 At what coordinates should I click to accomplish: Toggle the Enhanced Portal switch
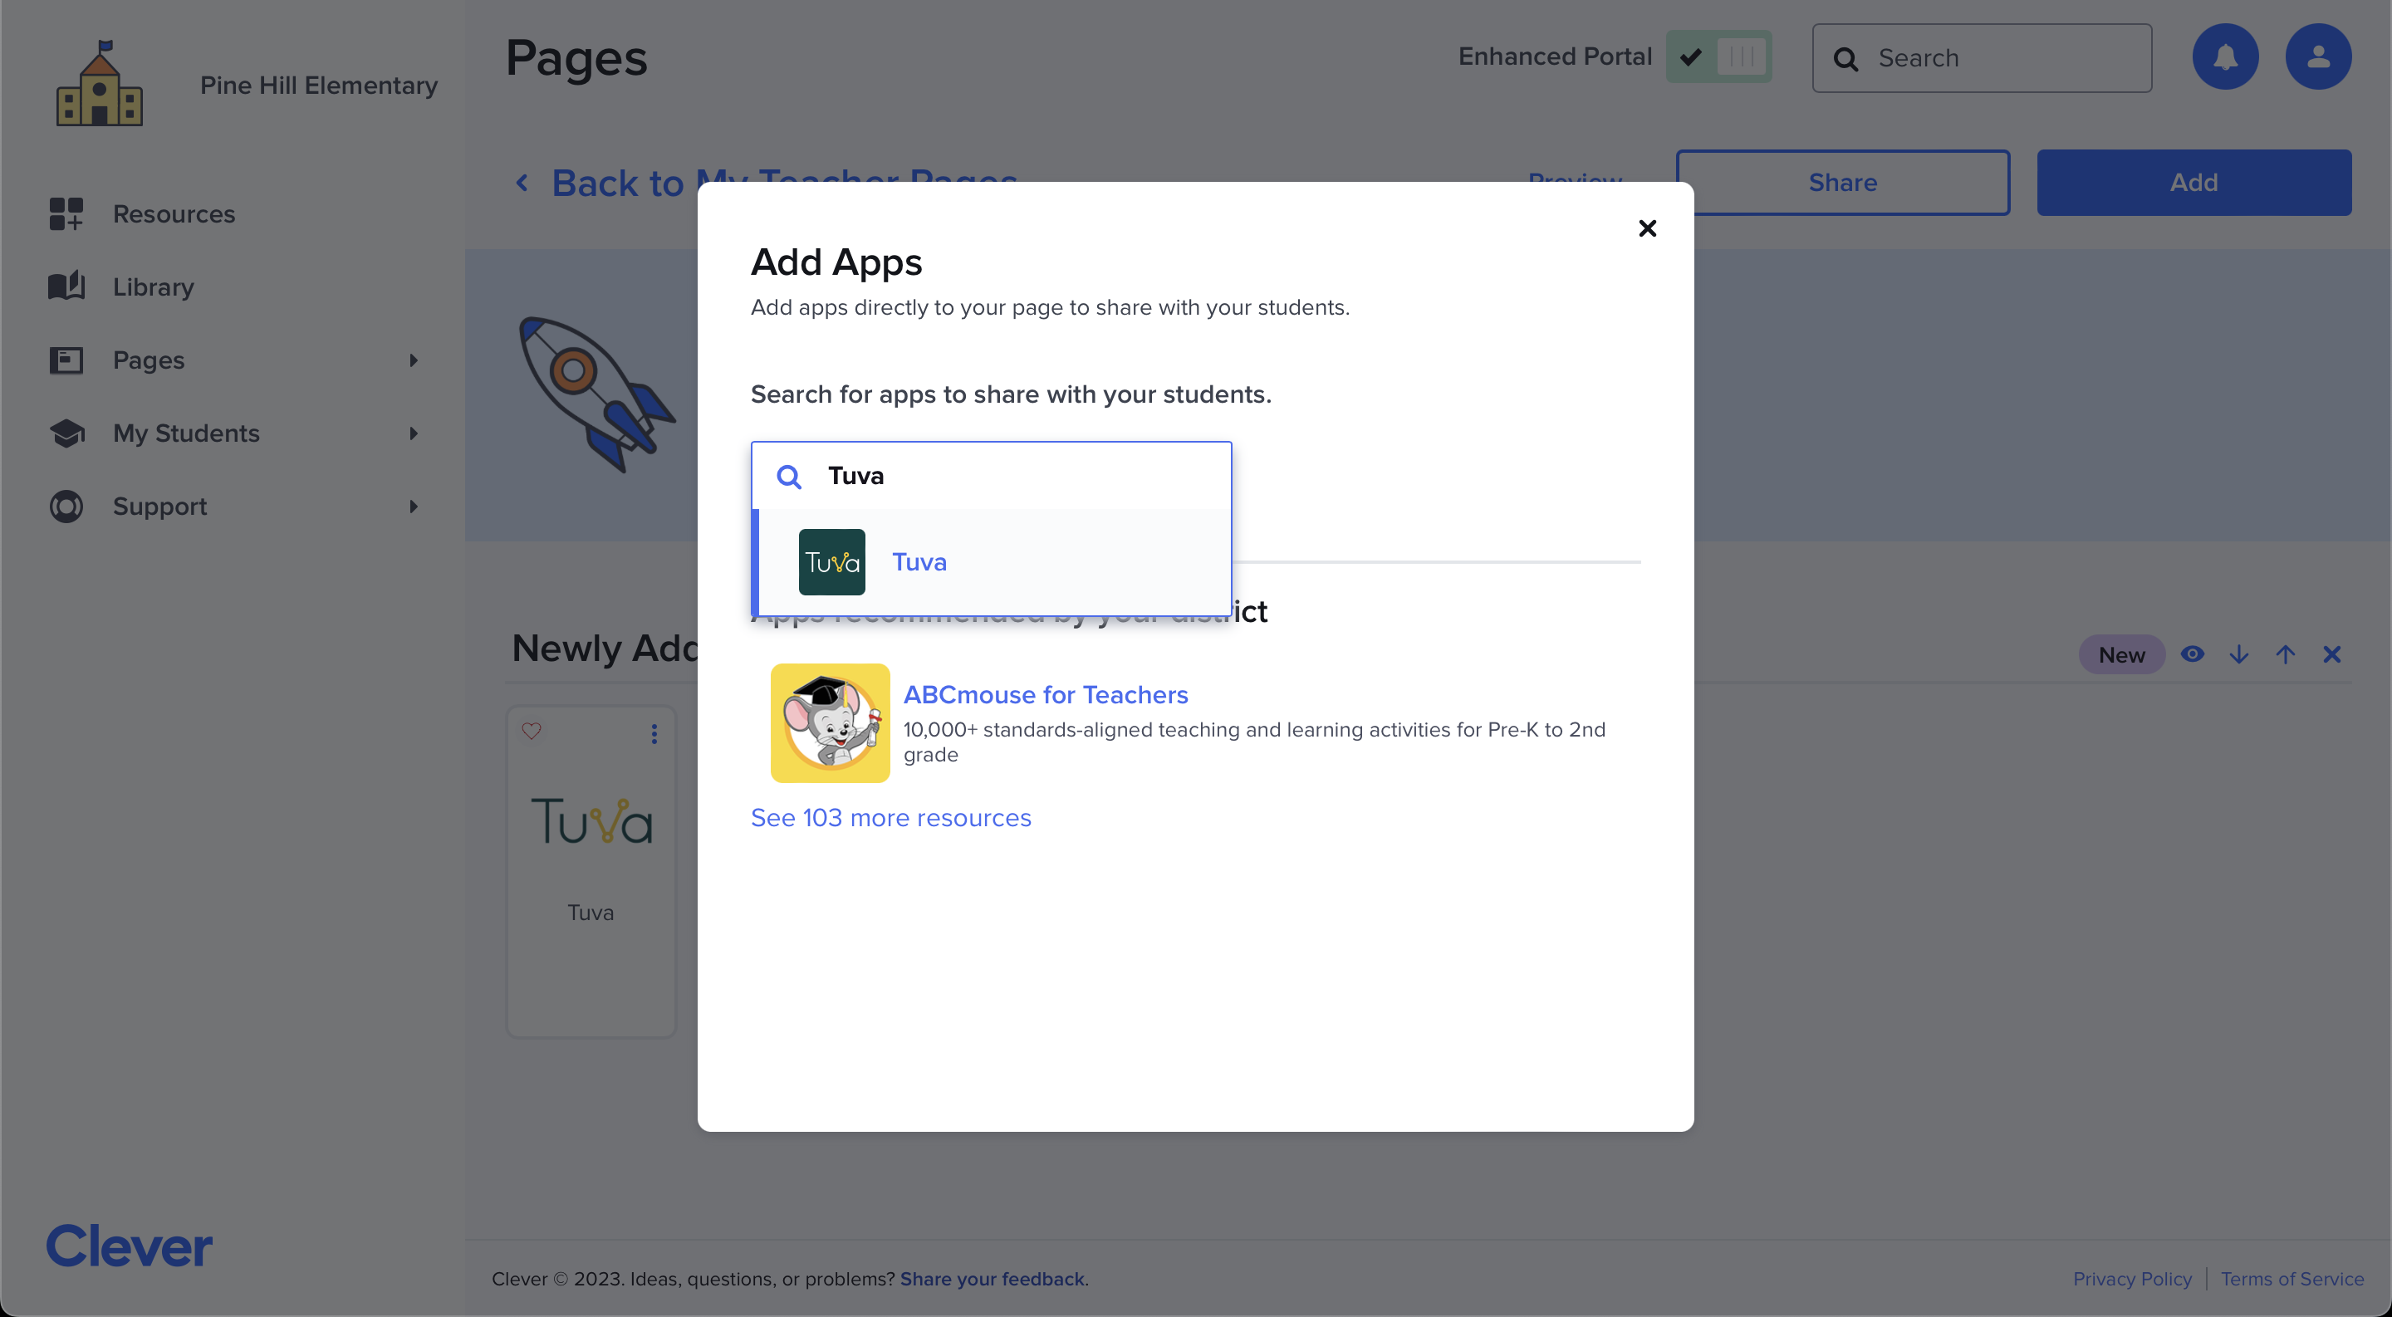(x=1718, y=56)
